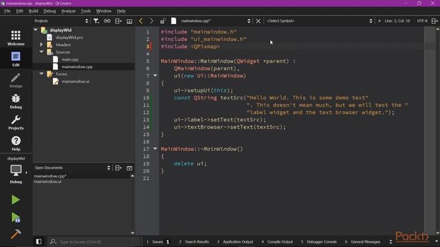Close the Projects side panel
Viewport: 440px width, 247px height.
[x=129, y=21]
